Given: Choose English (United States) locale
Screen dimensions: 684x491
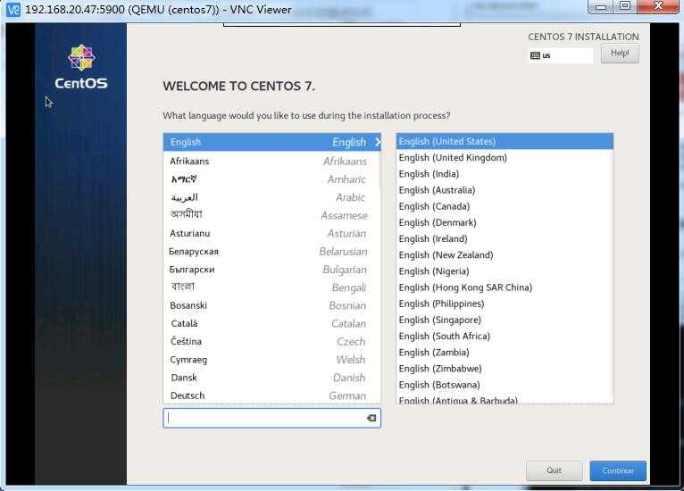Looking at the screenshot, I should point(505,141).
